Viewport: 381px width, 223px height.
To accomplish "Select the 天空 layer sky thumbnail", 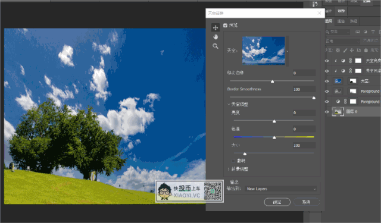I will [x=338, y=81].
